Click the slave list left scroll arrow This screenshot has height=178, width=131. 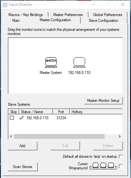(11, 136)
